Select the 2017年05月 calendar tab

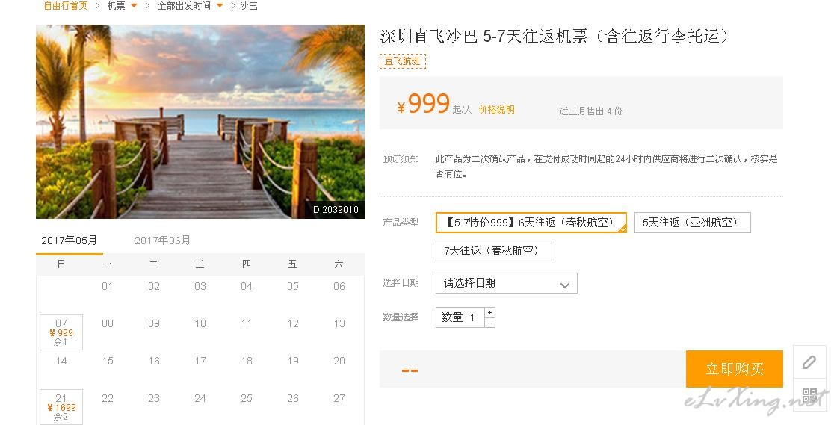[x=70, y=241]
